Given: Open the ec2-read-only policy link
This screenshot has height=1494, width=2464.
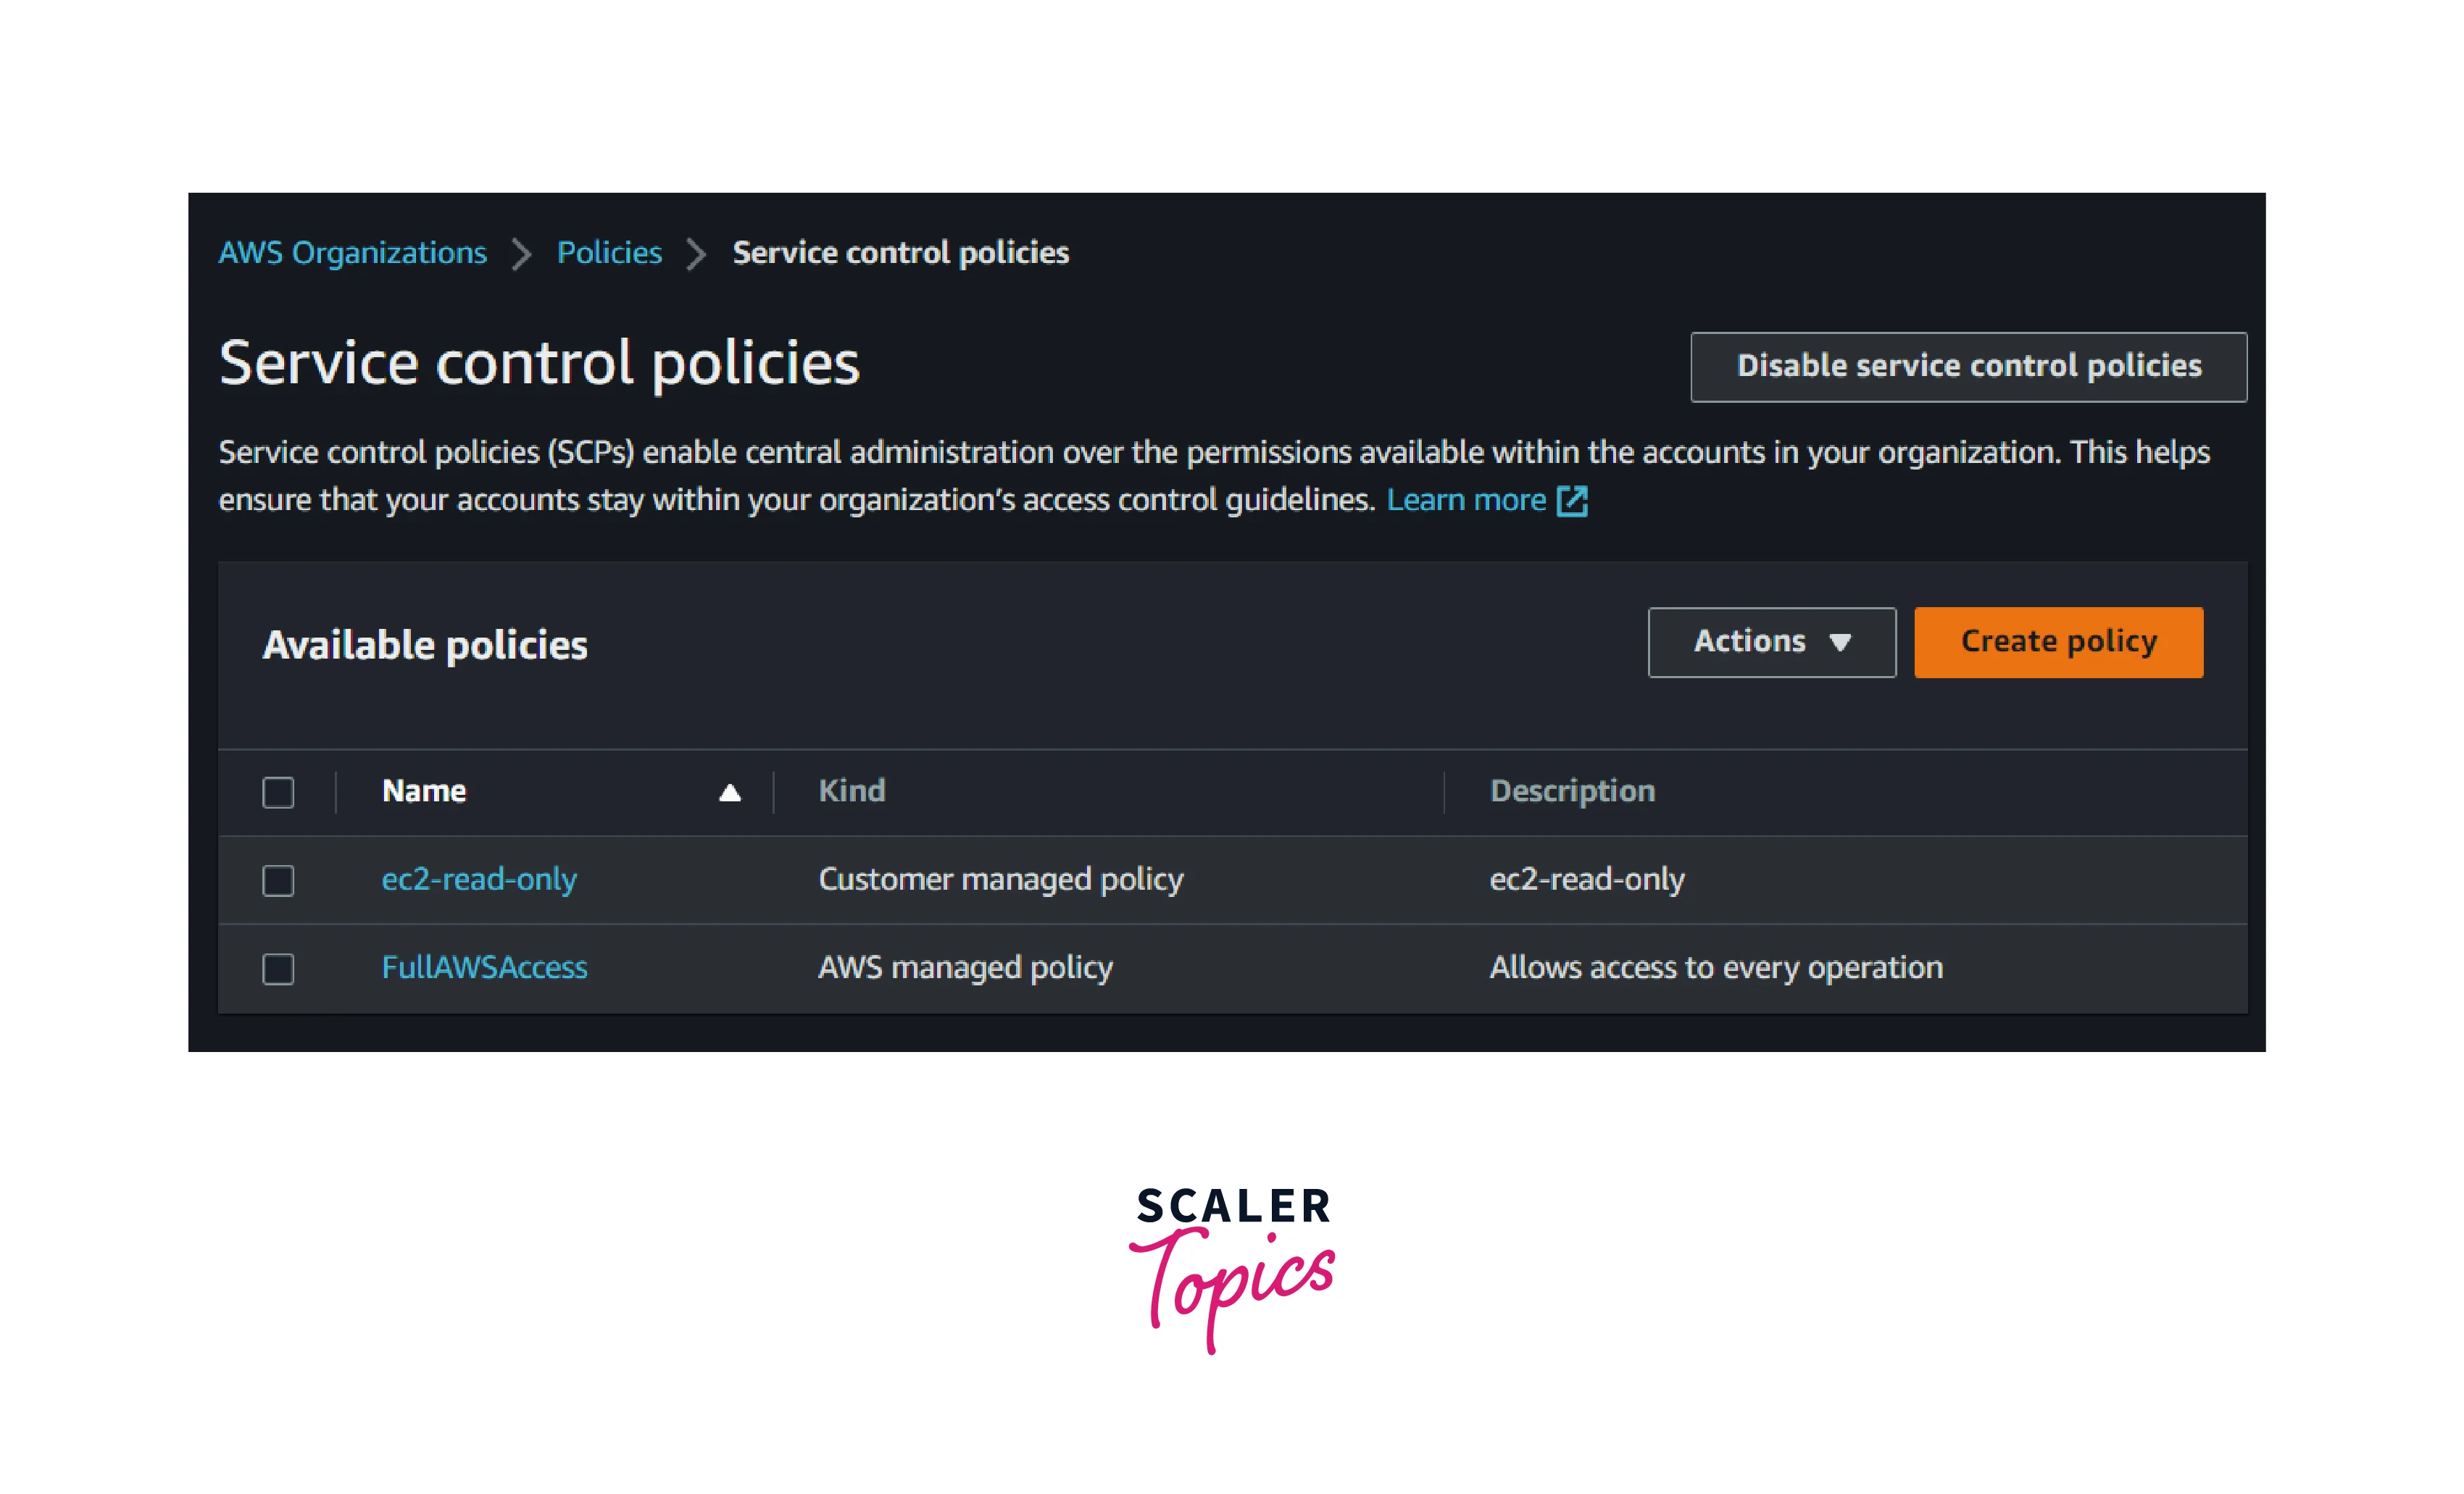Looking at the screenshot, I should (479, 880).
